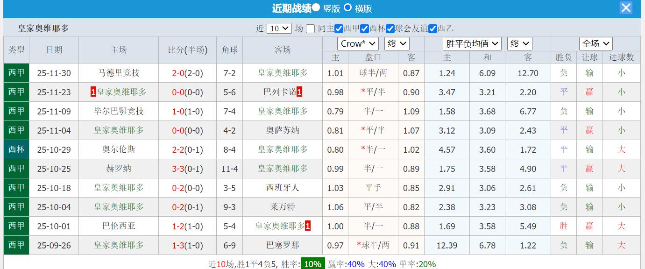Uncheck the 西杯 cup filter
This screenshot has width=645, height=269.
364,28
